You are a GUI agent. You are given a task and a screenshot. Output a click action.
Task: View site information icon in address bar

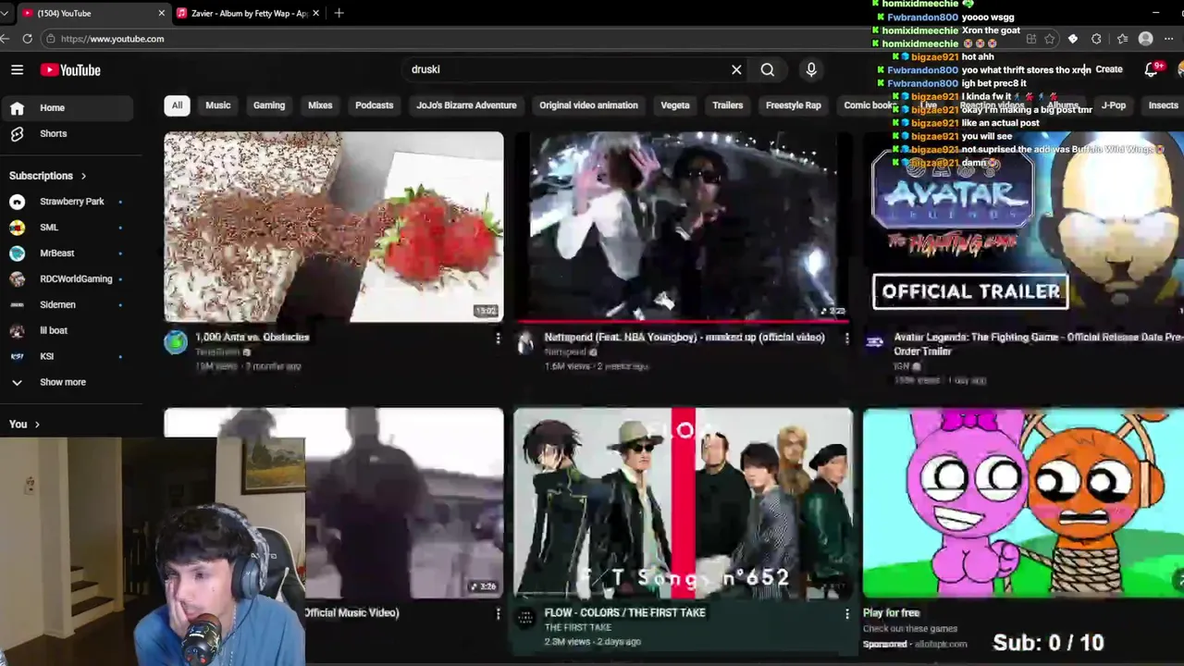51,39
